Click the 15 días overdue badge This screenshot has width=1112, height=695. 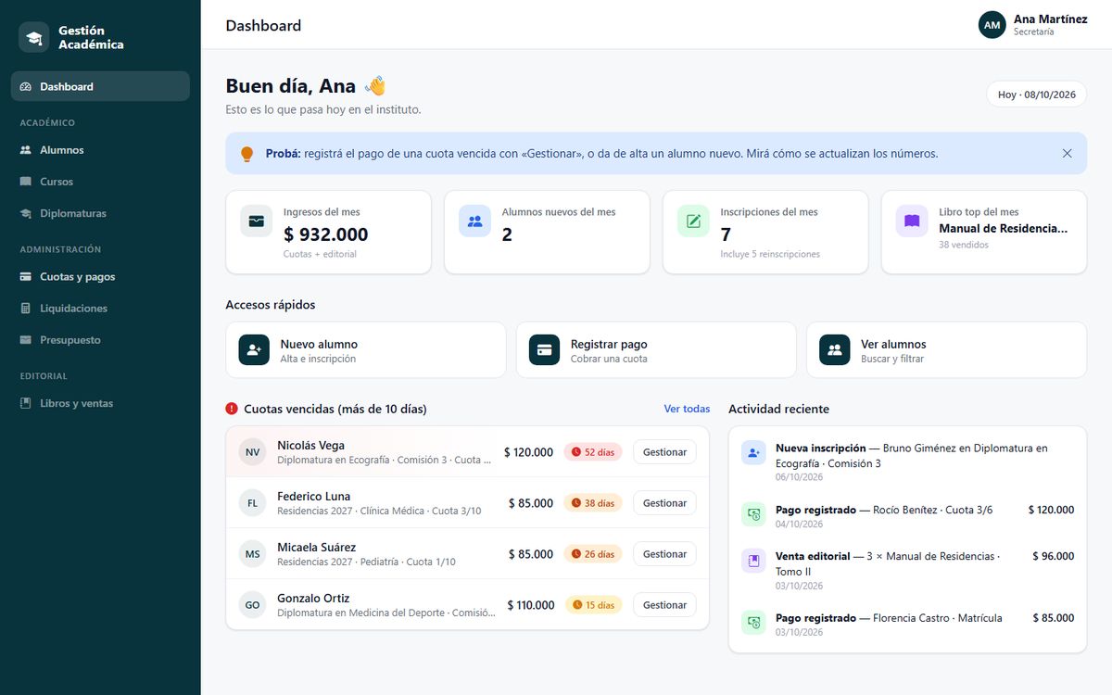(x=593, y=605)
